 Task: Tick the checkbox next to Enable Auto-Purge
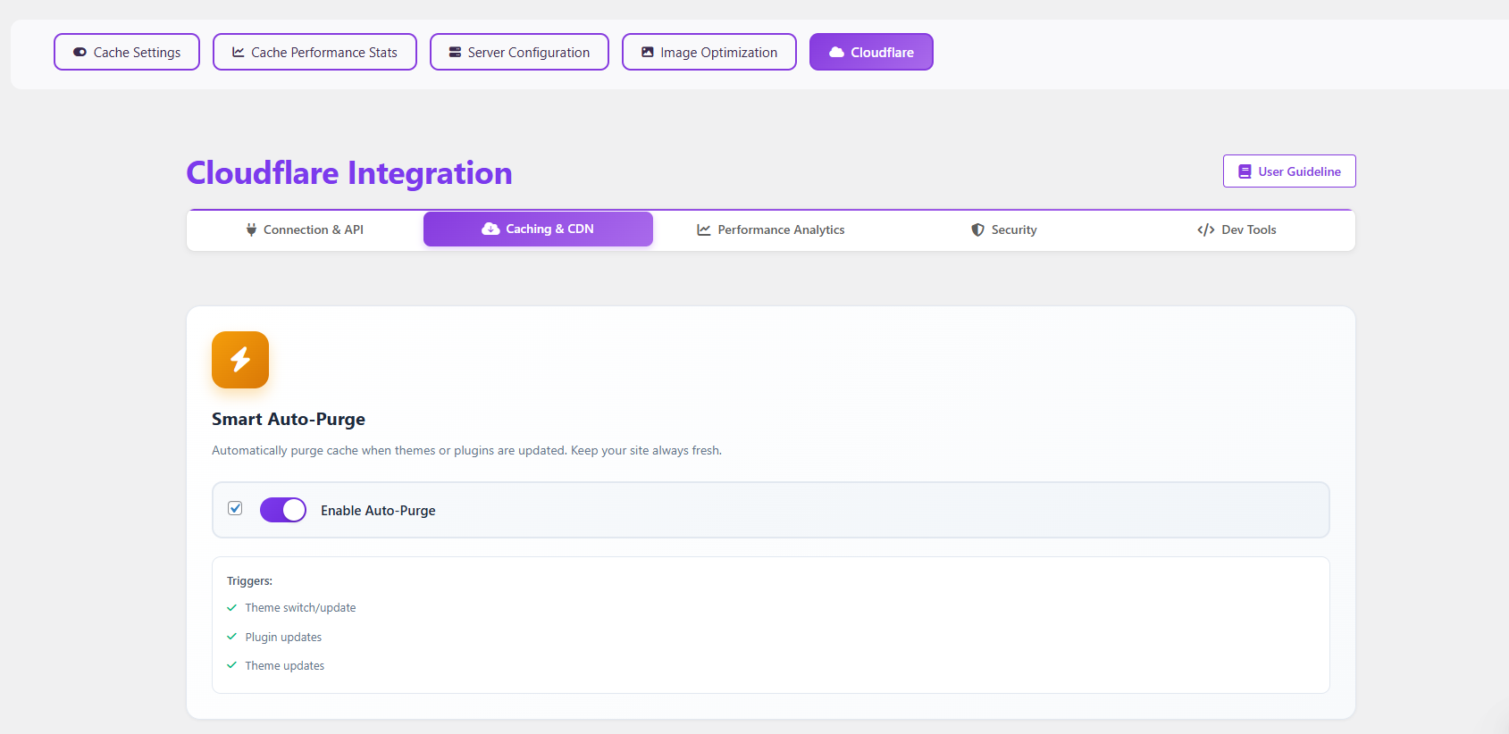point(235,508)
